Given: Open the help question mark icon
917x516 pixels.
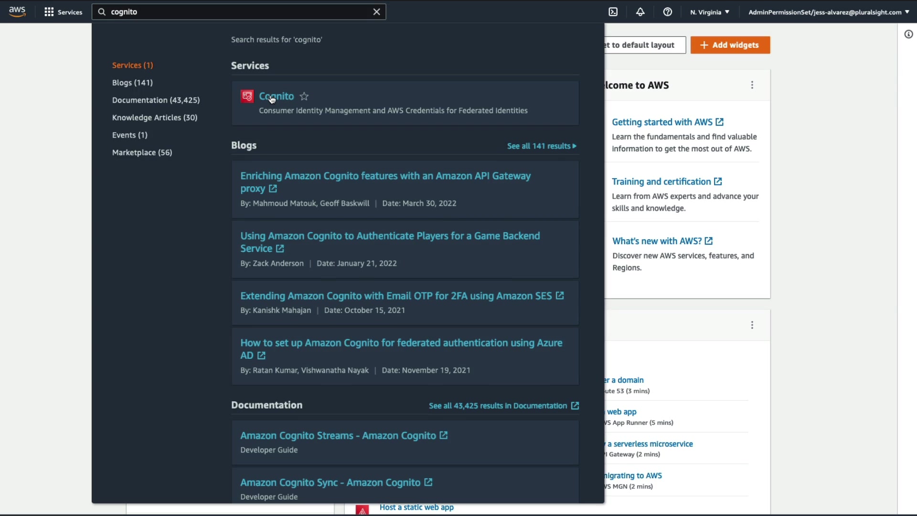Looking at the screenshot, I should (668, 12).
